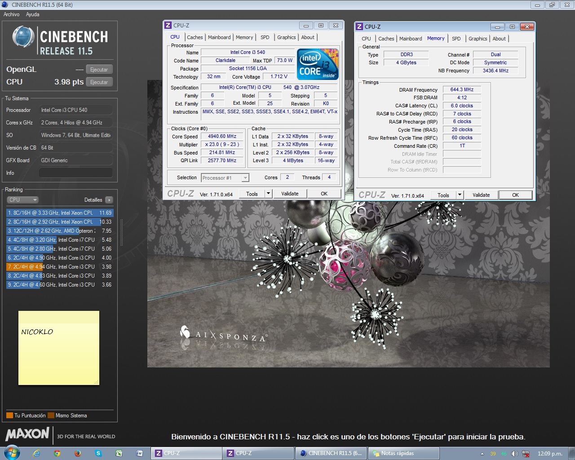Open the CPU ranking dropdown
575x460 pixels.
pos(22,200)
